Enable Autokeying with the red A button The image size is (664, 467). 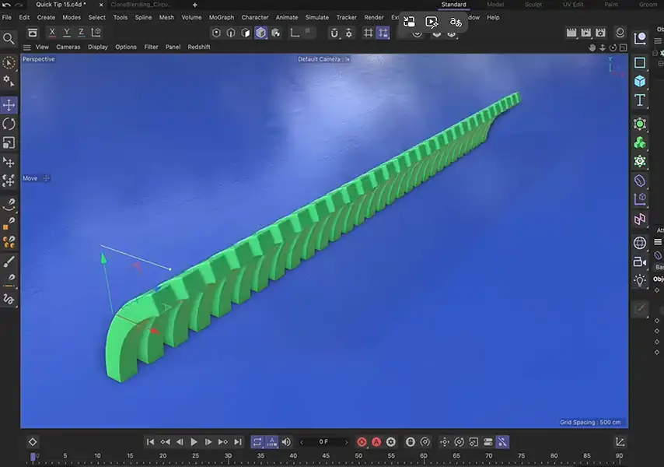pyautogui.click(x=376, y=441)
